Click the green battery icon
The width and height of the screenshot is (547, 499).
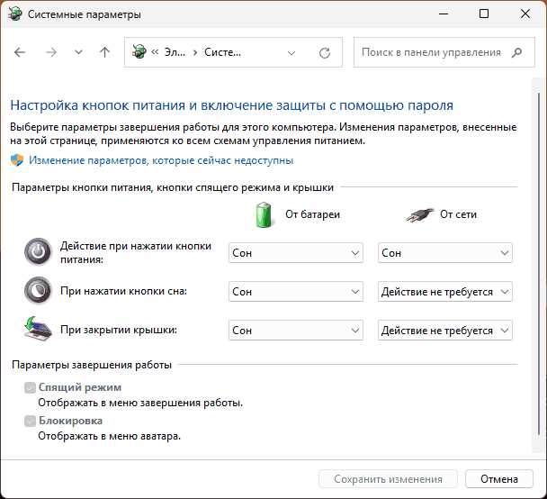pos(264,214)
